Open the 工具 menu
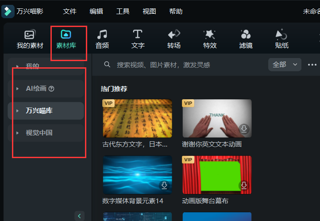 123,11
